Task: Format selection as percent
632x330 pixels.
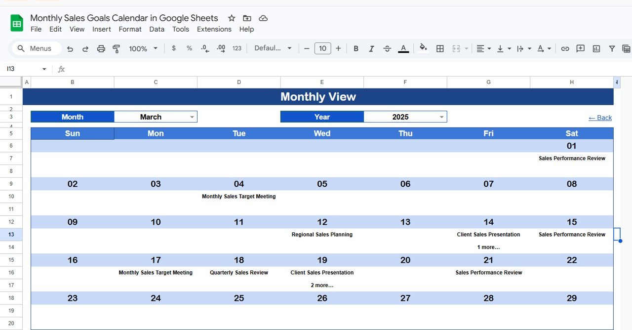Action: 189,48
